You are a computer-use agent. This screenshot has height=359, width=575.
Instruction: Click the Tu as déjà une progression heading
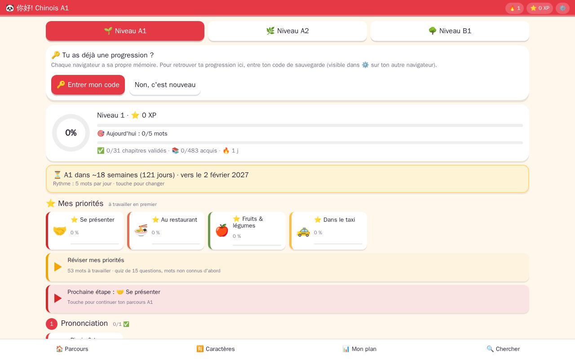tap(102, 55)
